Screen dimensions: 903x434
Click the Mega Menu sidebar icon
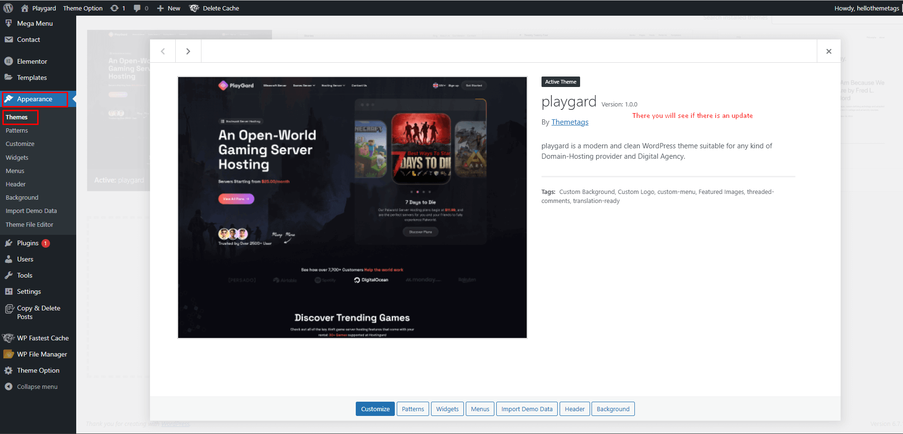(9, 23)
